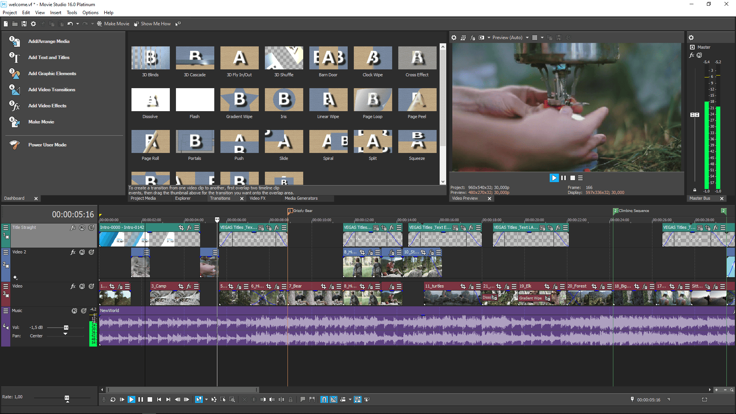The image size is (736, 414).
Task: Toggle Master Bus automation settings icon
Action: point(700,55)
